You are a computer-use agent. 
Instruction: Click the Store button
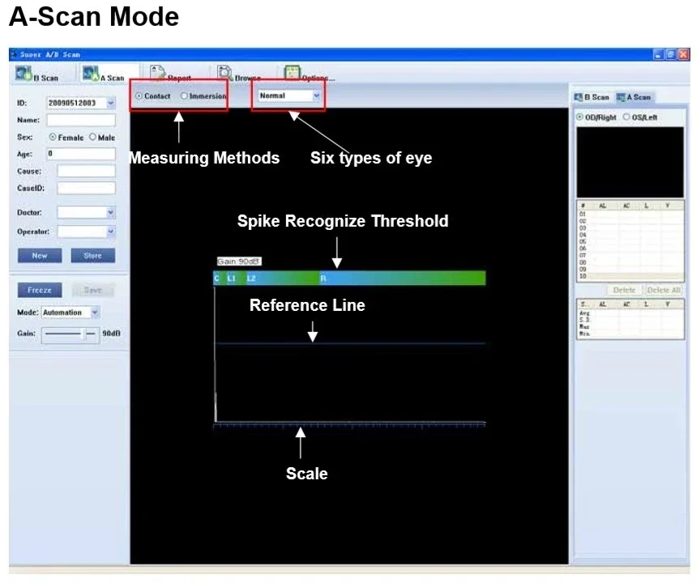[93, 256]
